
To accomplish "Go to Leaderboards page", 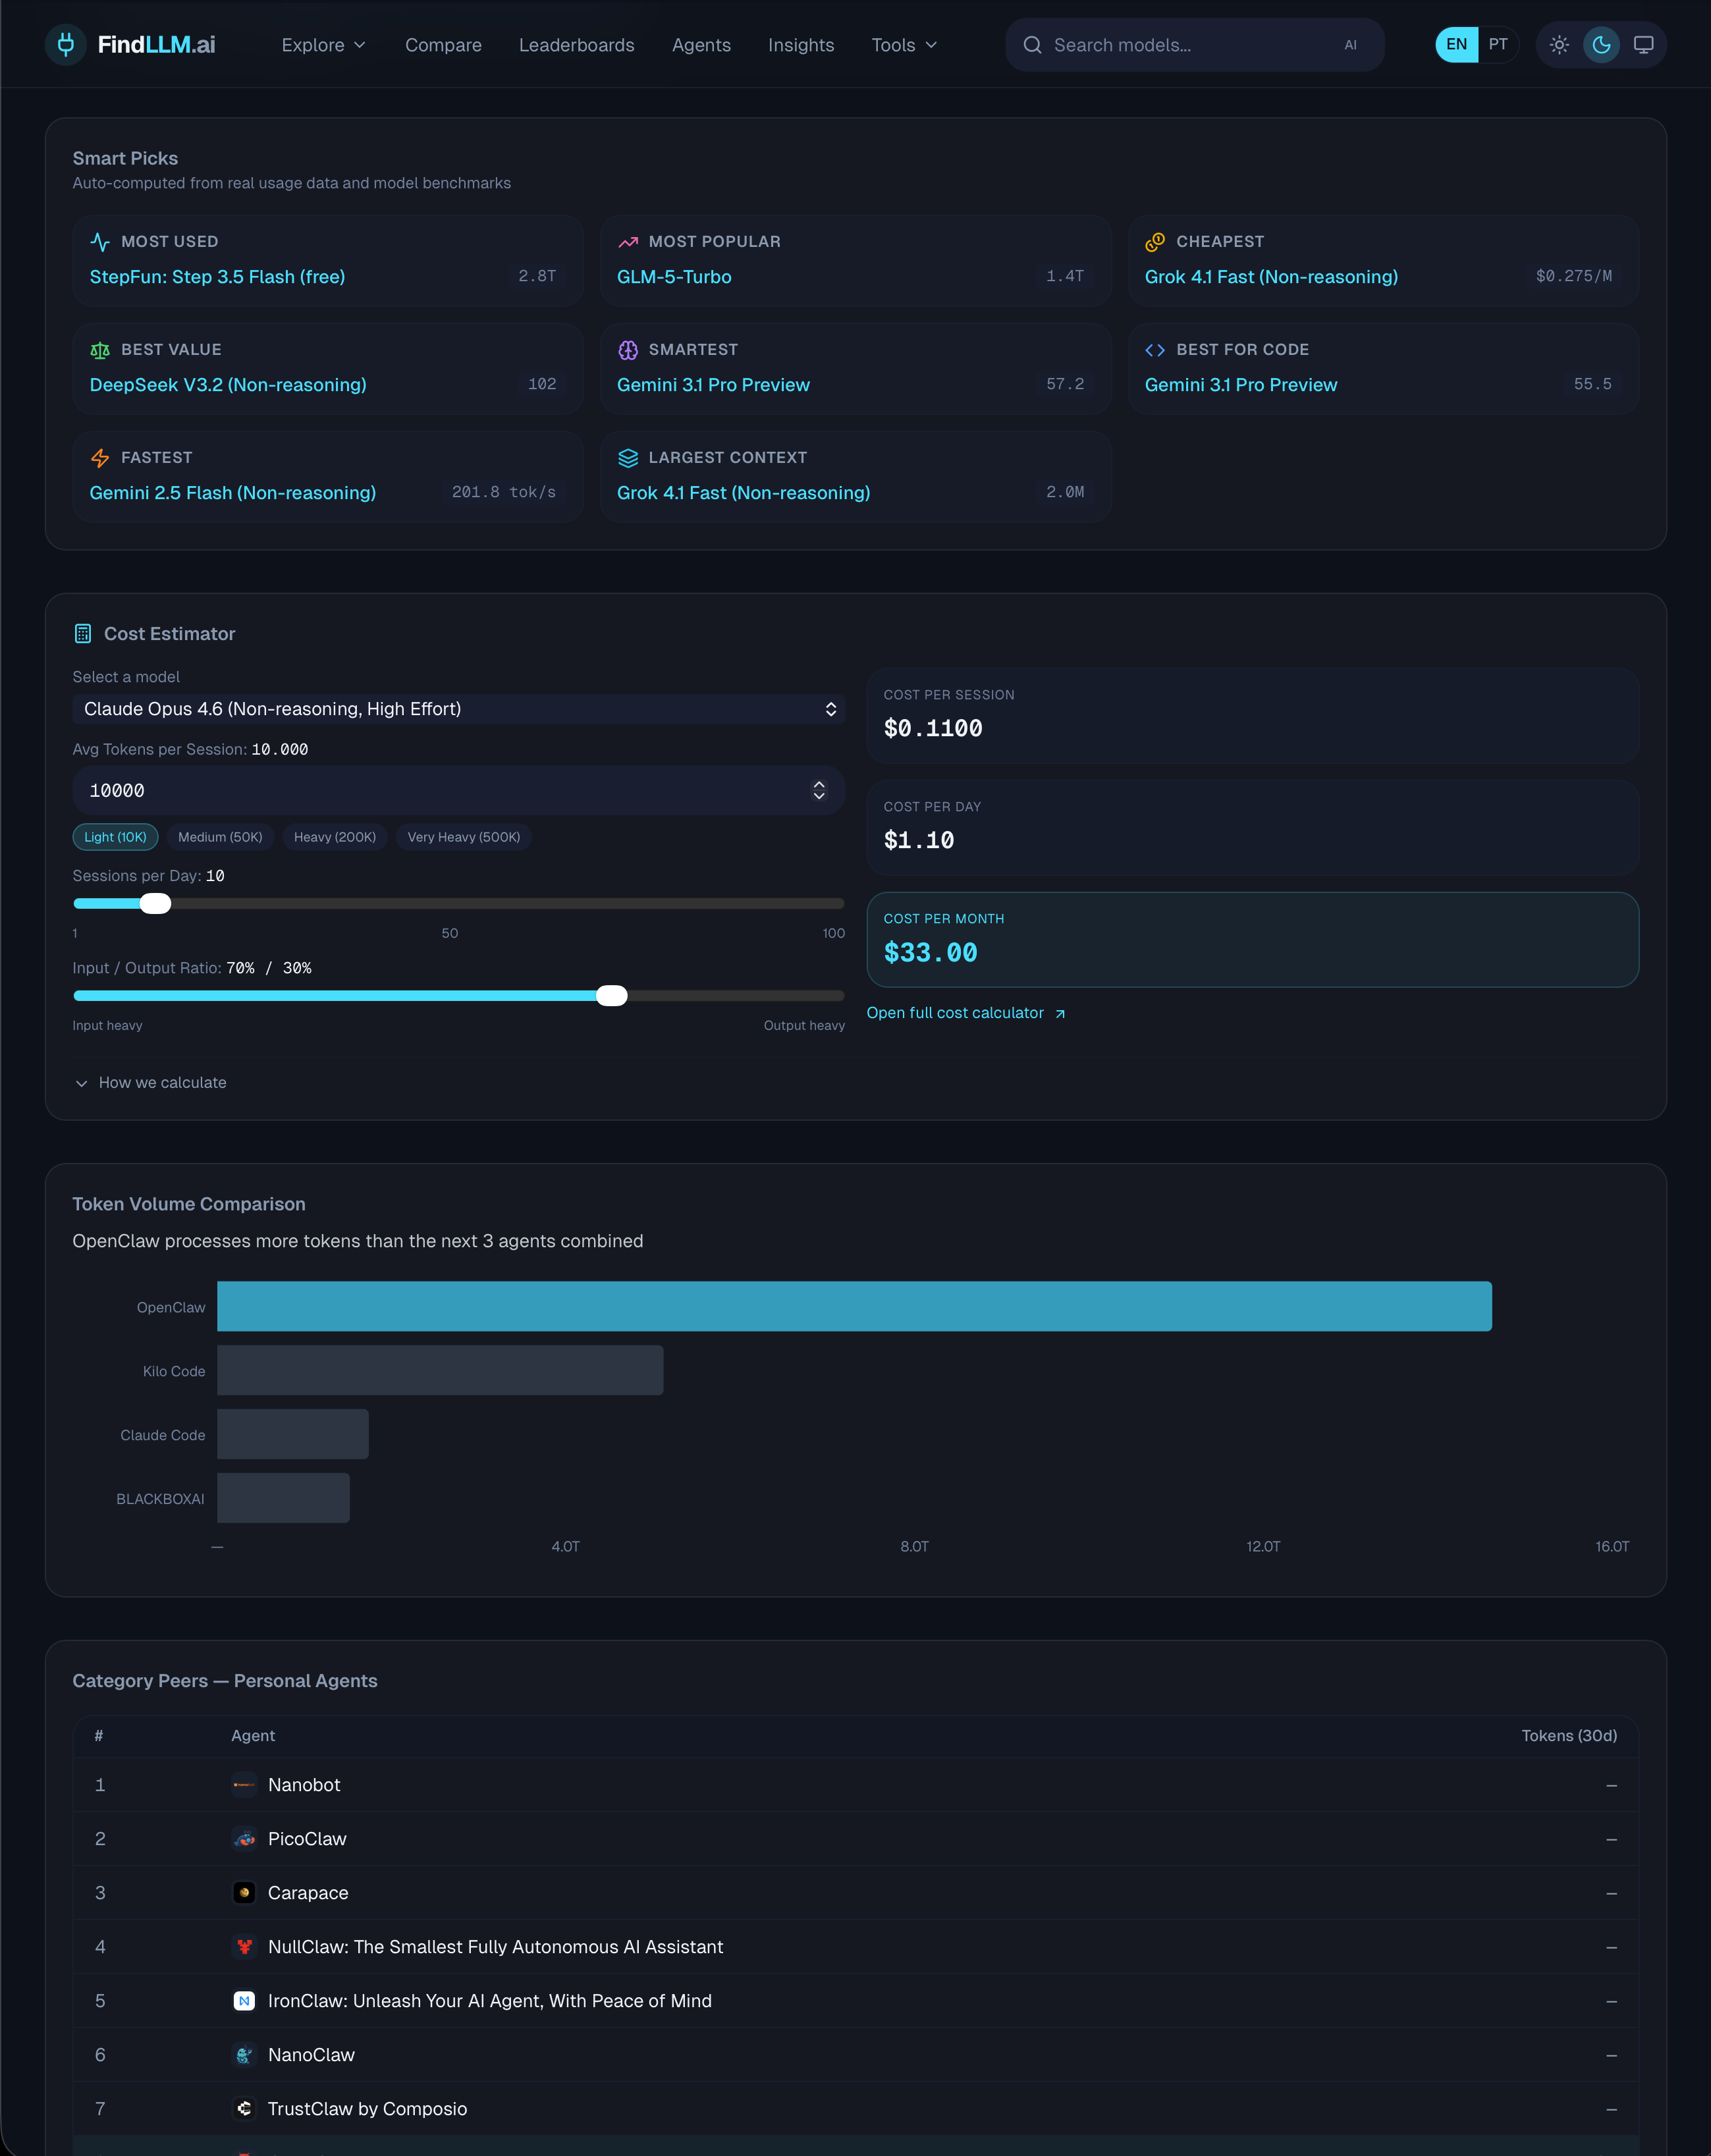I will coord(576,45).
